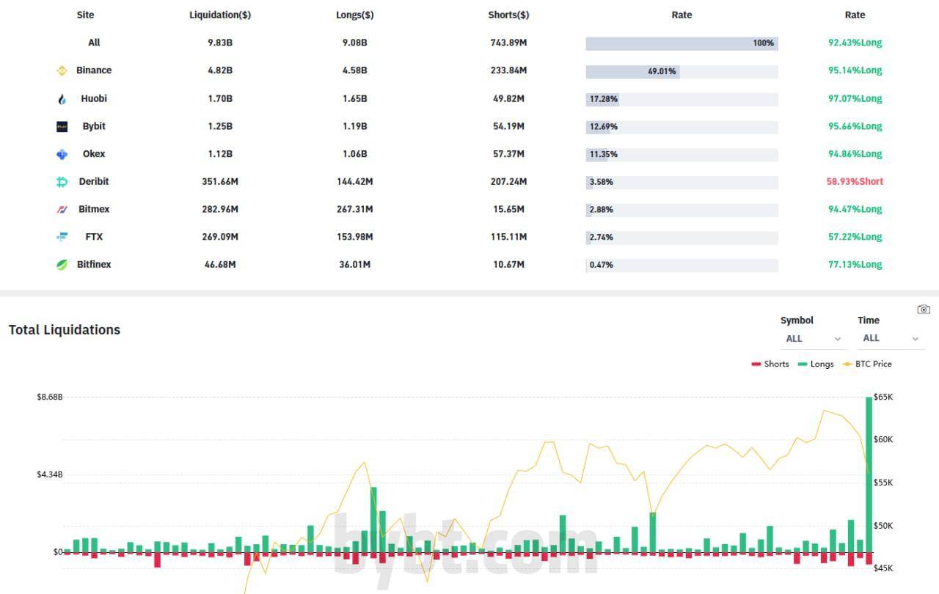The image size is (939, 594).
Task: Click Binance's 49.01% rate bar
Action: point(682,71)
